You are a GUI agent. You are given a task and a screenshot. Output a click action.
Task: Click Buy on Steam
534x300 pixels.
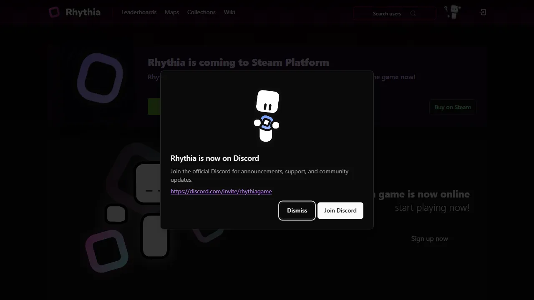pyautogui.click(x=453, y=107)
